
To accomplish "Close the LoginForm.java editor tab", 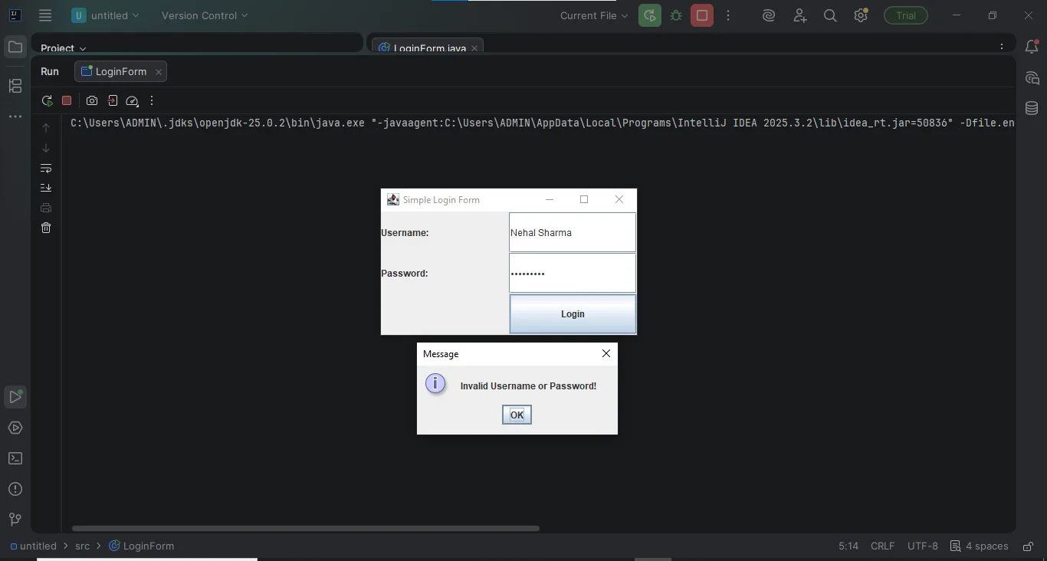I will 474,48.
